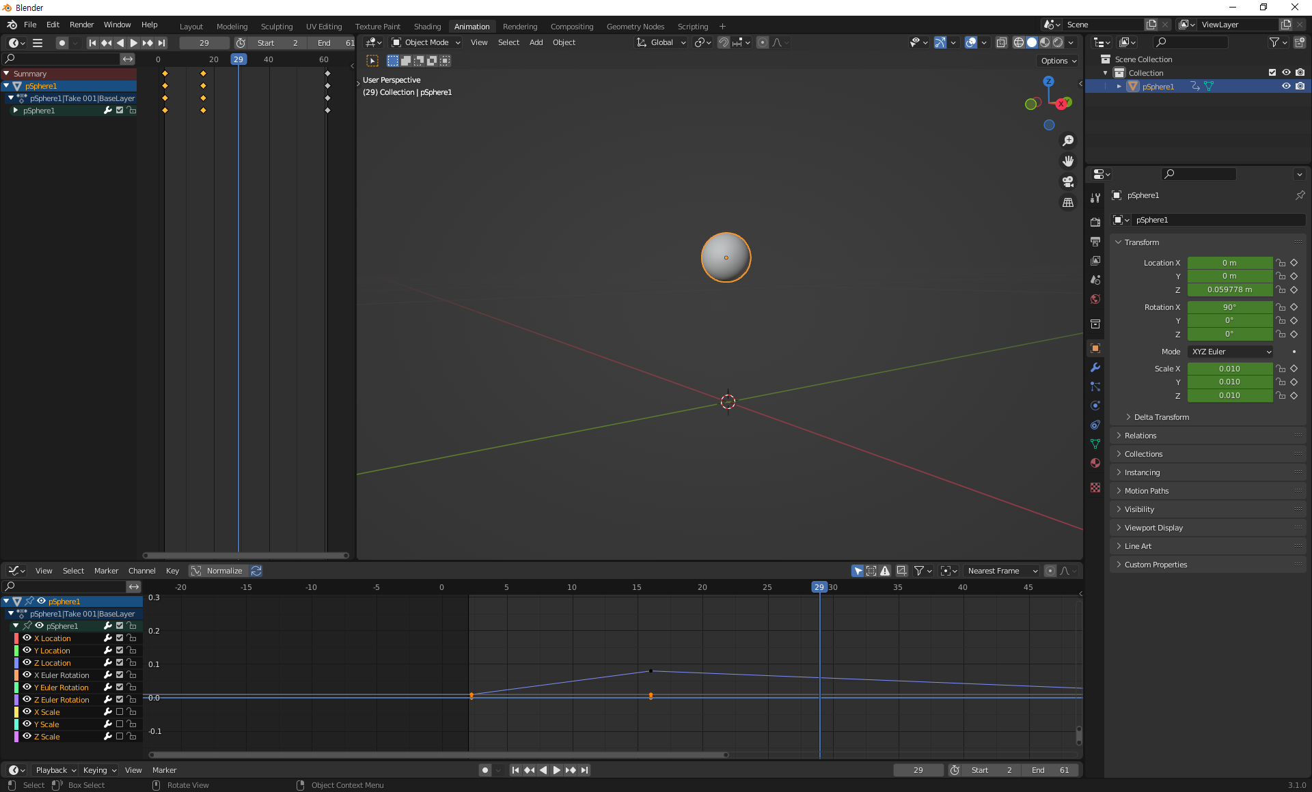The image size is (1312, 792).
Task: Open the World properties tab icon
Action: pos(1095,299)
